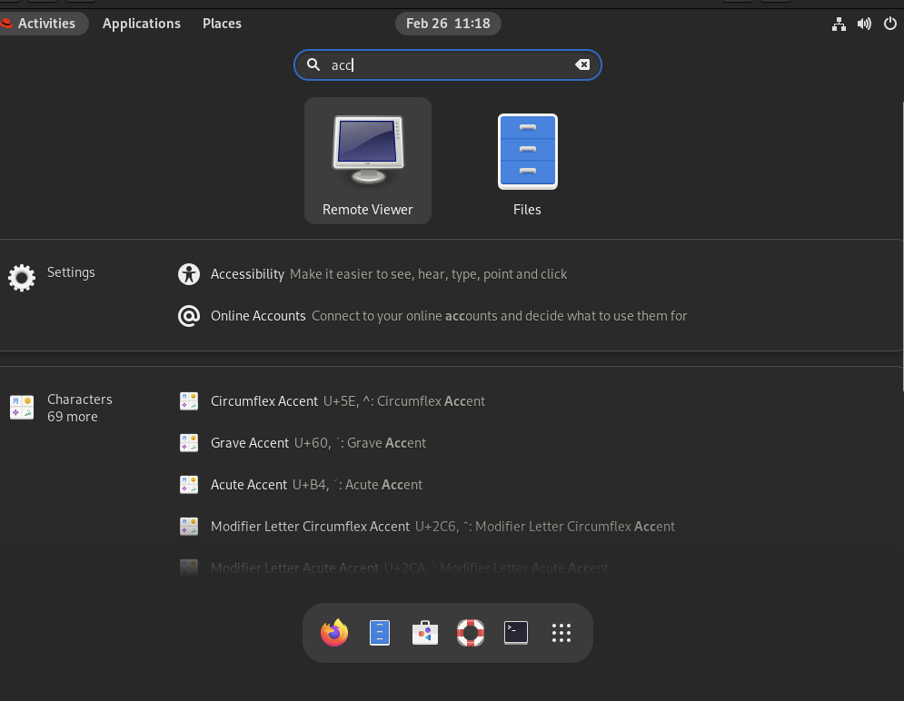Open the Applications menu
The image size is (904, 701).
click(141, 24)
